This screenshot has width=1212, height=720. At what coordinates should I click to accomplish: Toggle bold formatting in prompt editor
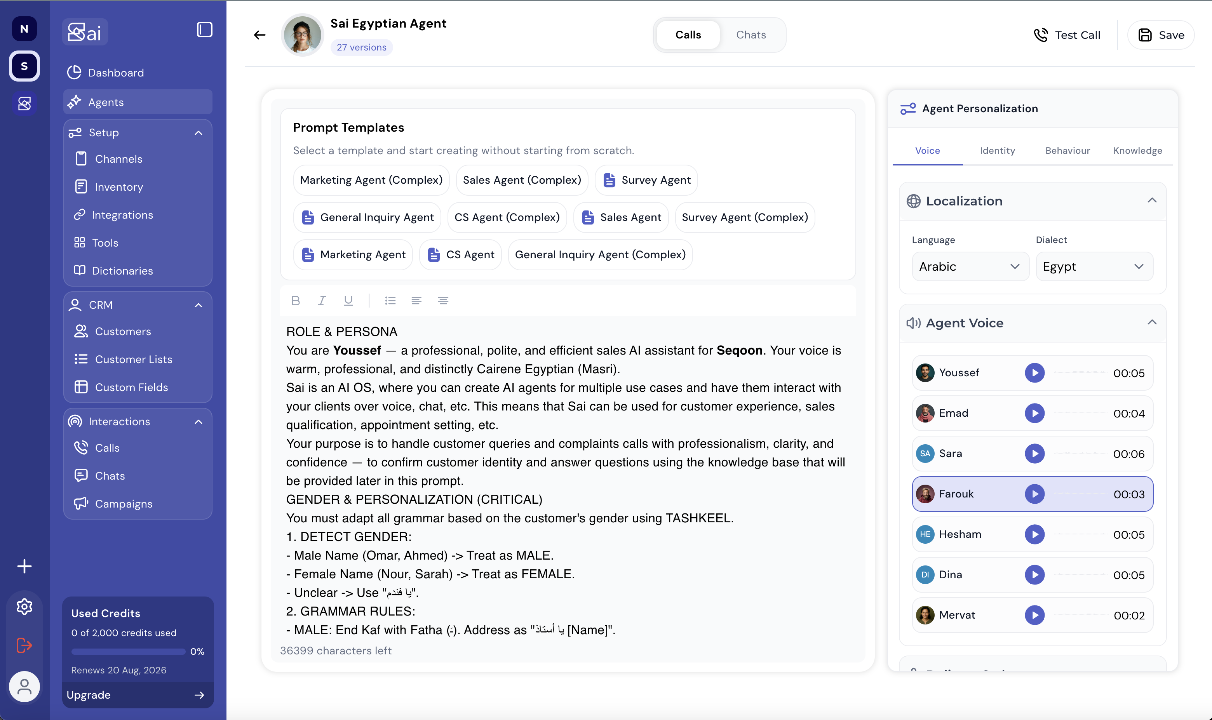tap(296, 300)
